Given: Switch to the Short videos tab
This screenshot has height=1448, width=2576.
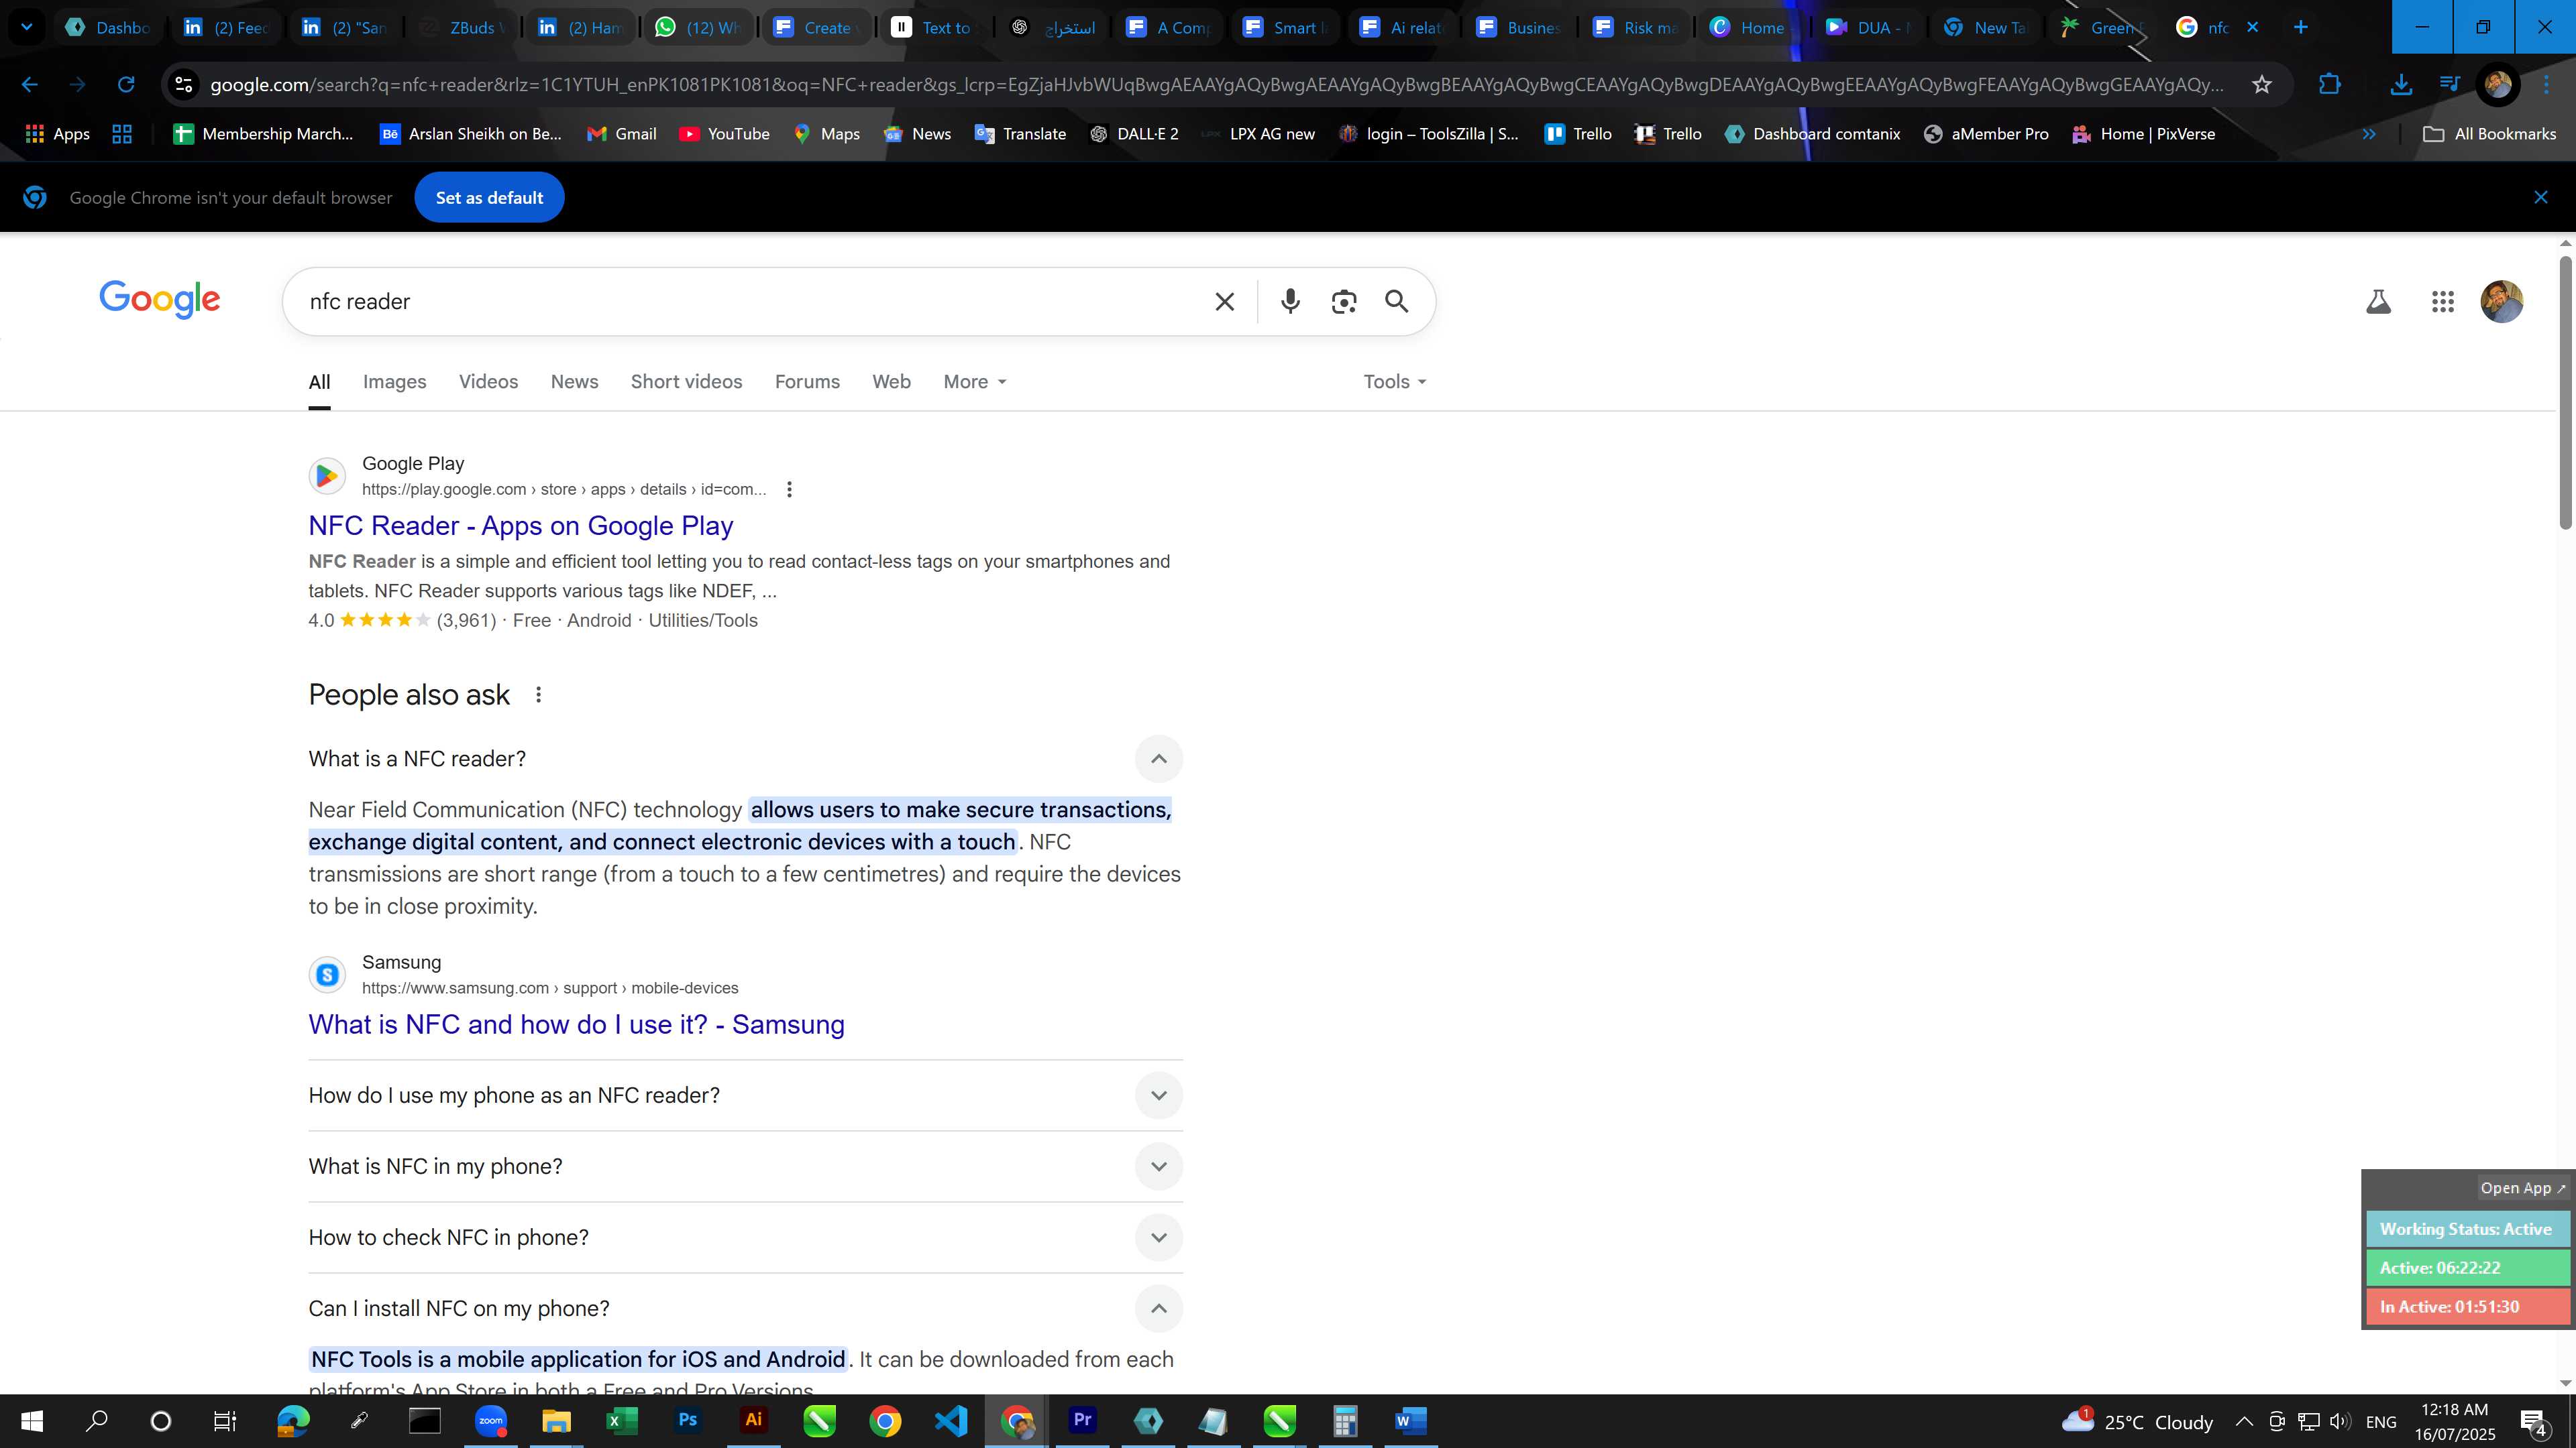Looking at the screenshot, I should point(686,381).
